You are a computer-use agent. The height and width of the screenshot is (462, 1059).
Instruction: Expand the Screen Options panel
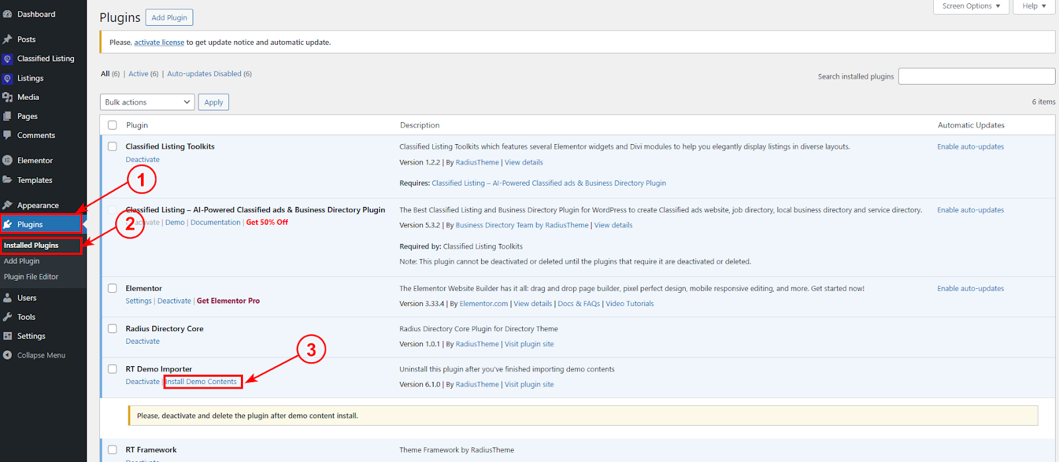(x=971, y=6)
